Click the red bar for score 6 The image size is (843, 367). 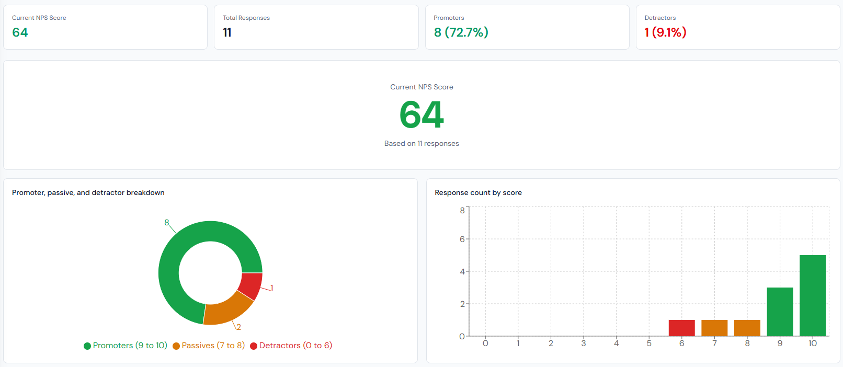(x=681, y=328)
